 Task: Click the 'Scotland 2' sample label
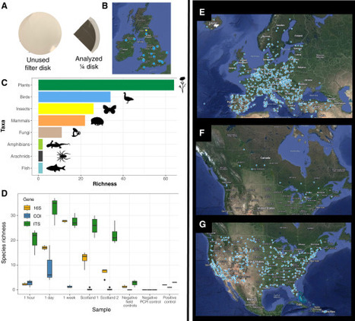(x=109, y=297)
